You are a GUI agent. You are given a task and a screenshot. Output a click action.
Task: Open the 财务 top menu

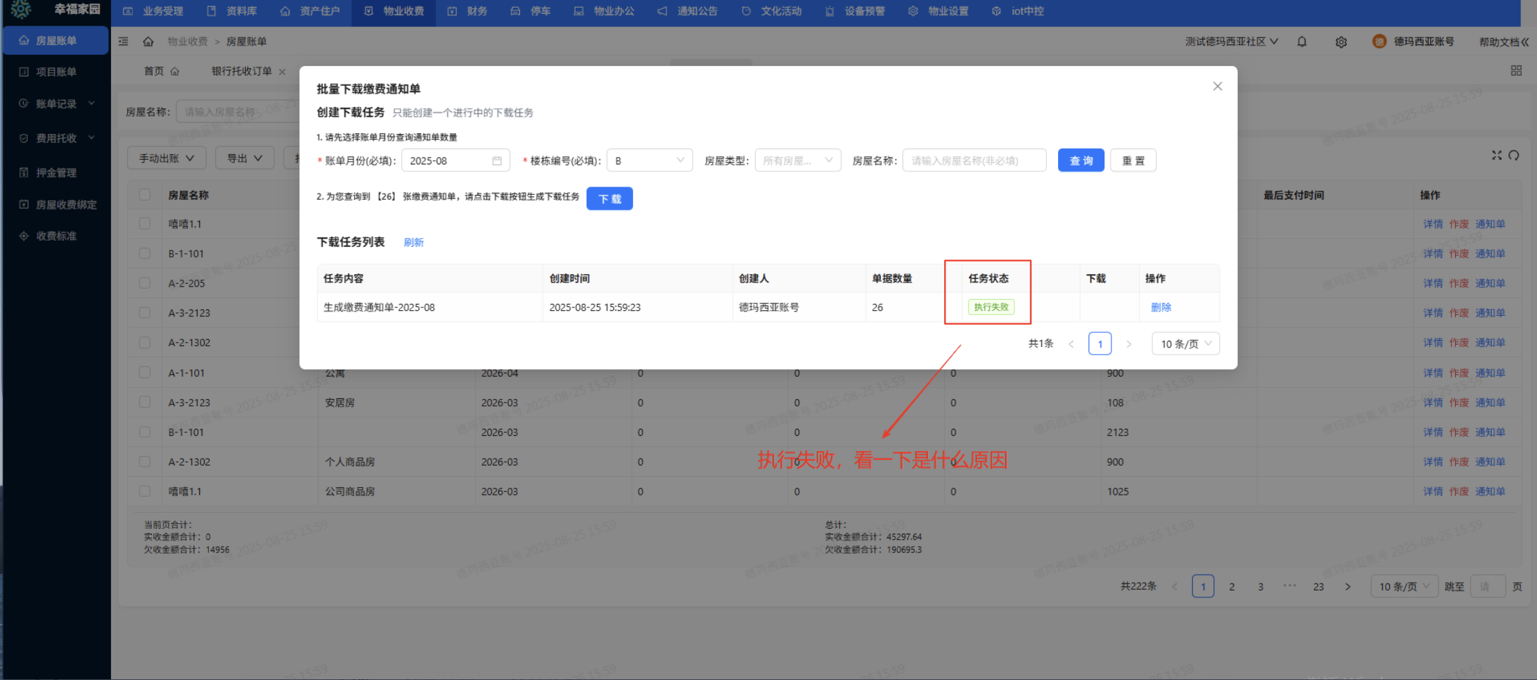pos(468,11)
